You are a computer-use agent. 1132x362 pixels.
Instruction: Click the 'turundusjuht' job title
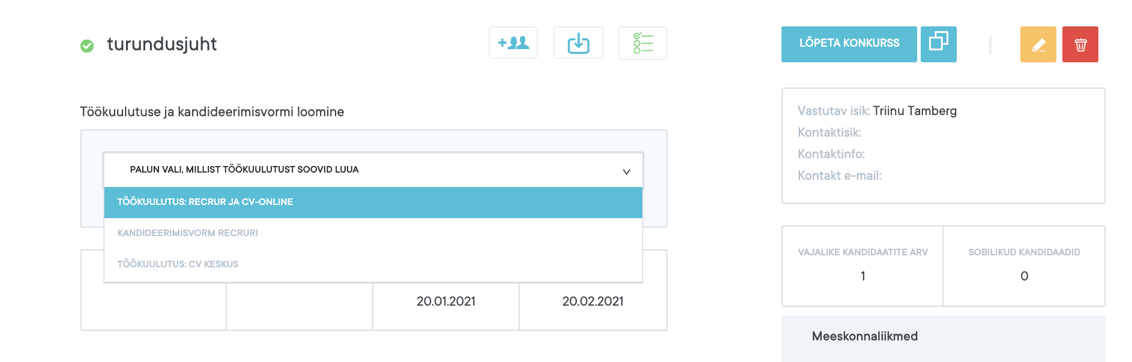click(x=161, y=44)
